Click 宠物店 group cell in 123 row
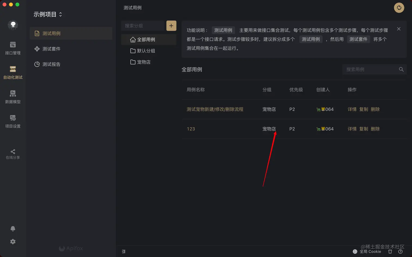412x257 pixels. [x=269, y=129]
